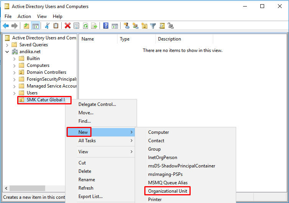
Task: Sort by the Type column header
Action: [x=136, y=39]
